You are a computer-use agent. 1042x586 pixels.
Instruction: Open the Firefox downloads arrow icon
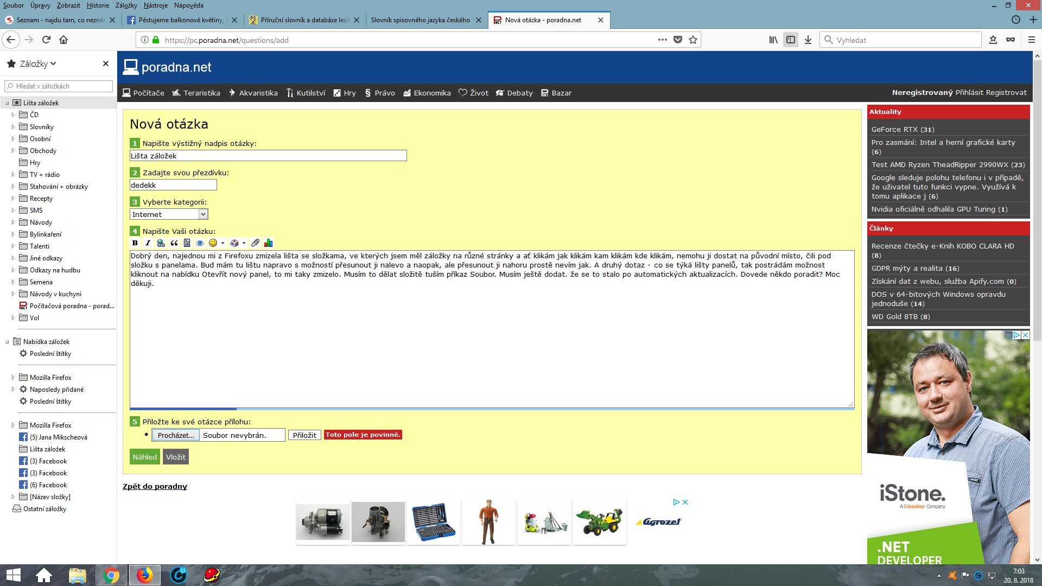tap(808, 40)
